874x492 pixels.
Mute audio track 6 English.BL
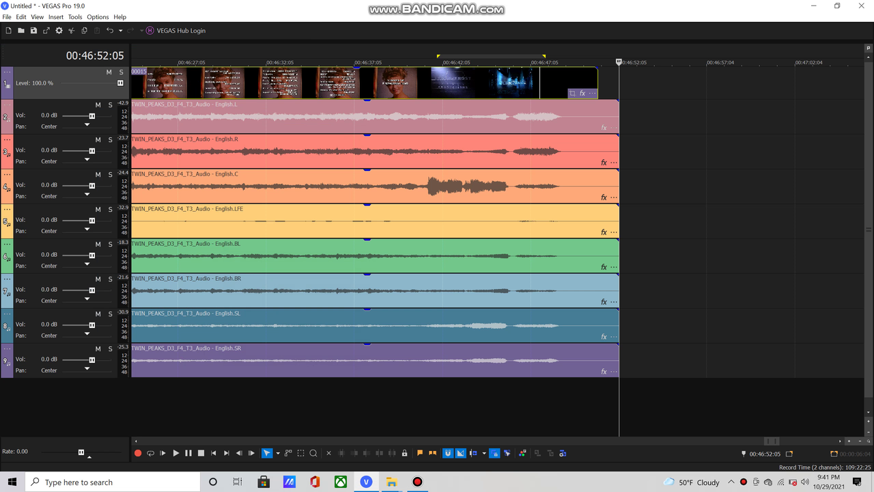[x=98, y=245]
